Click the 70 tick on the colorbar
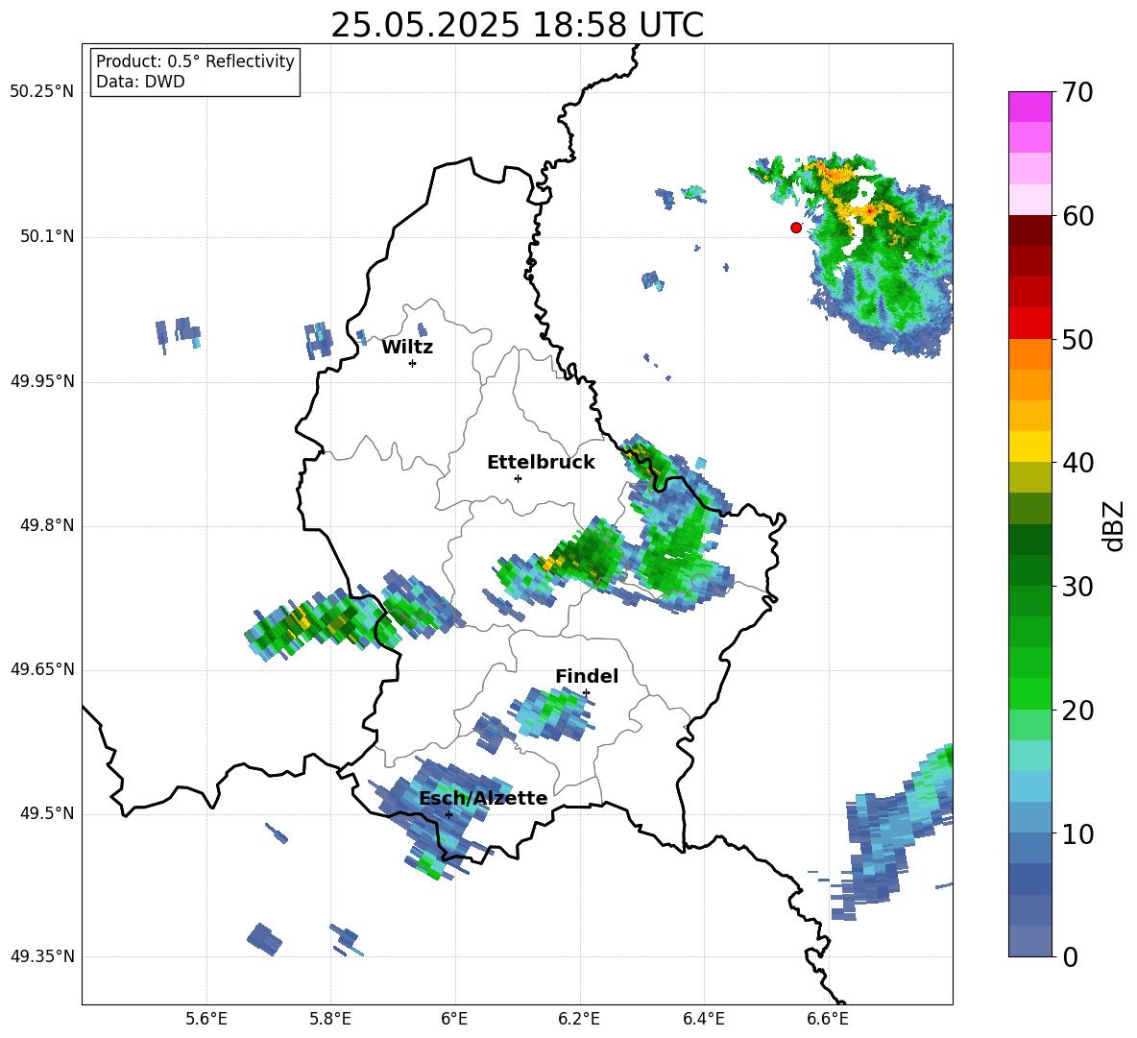Screen dimensions: 1137x1038 click(1077, 93)
